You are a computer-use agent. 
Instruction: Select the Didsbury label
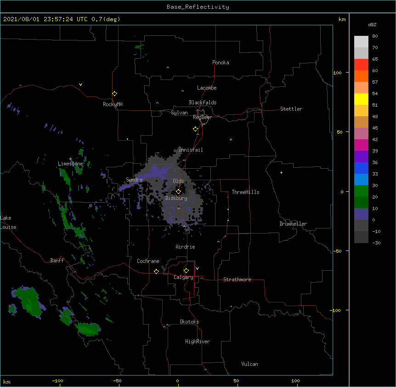tap(176, 198)
